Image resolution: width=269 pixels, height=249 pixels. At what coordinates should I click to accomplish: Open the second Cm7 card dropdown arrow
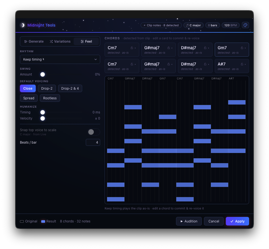click(x=135, y=64)
